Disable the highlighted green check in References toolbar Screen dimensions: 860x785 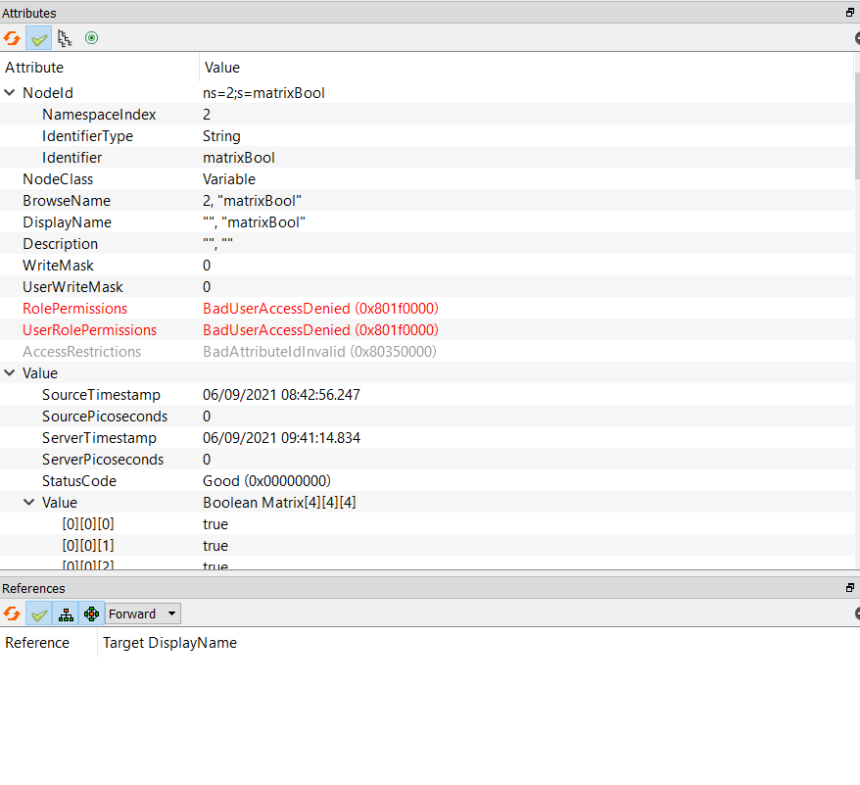click(39, 613)
